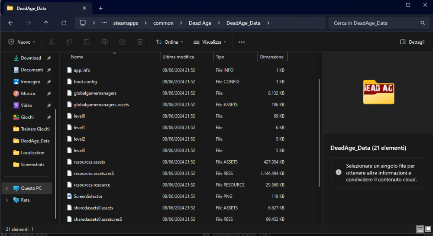Open a new tab with plus button
Image resolution: width=433 pixels, height=236 pixels.
(101, 9)
